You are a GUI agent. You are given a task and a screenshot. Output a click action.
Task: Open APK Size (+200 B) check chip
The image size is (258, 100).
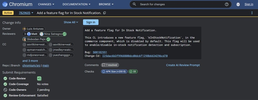click(x=114, y=71)
